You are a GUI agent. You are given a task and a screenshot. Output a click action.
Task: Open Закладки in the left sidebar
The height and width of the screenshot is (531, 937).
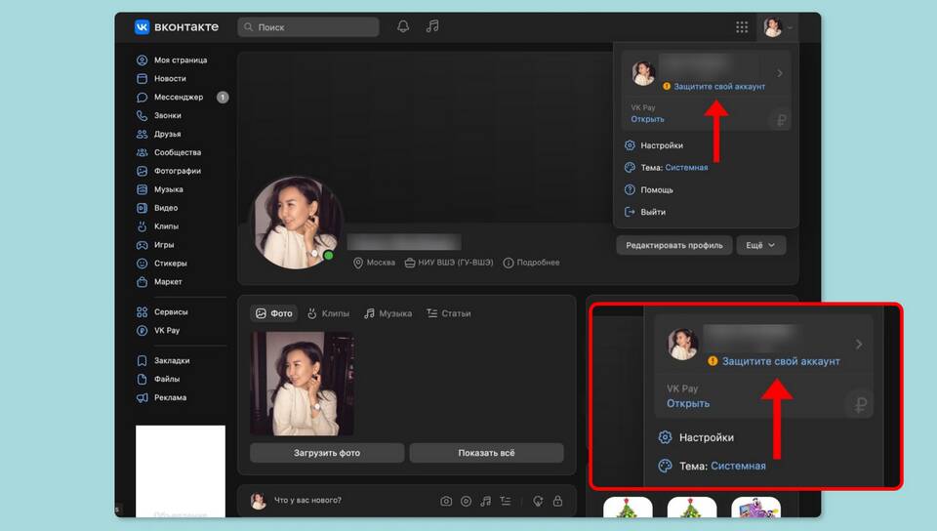pyautogui.click(x=170, y=361)
